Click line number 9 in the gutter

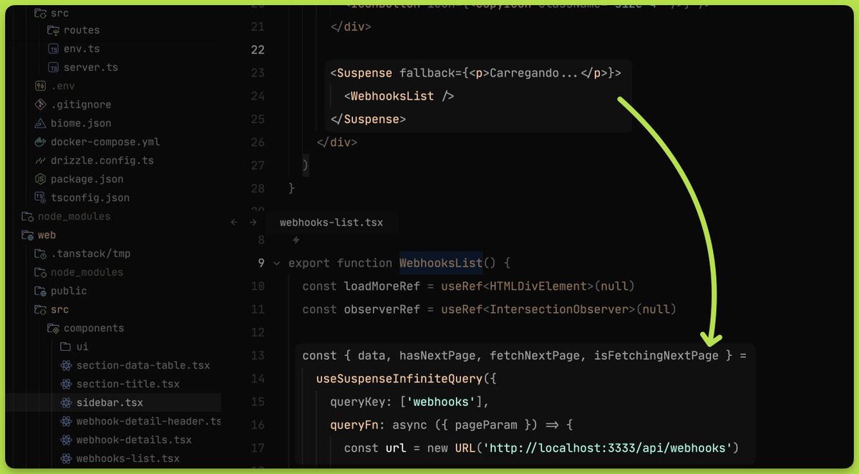click(x=261, y=263)
